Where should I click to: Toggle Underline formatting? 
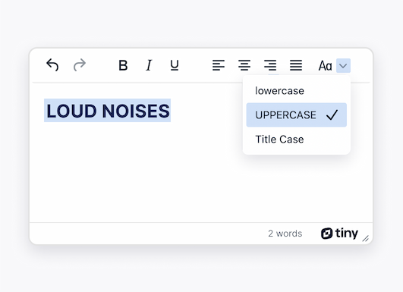pyautogui.click(x=175, y=65)
